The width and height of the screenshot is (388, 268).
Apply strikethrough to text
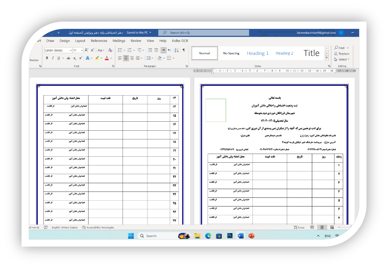coord(68,58)
